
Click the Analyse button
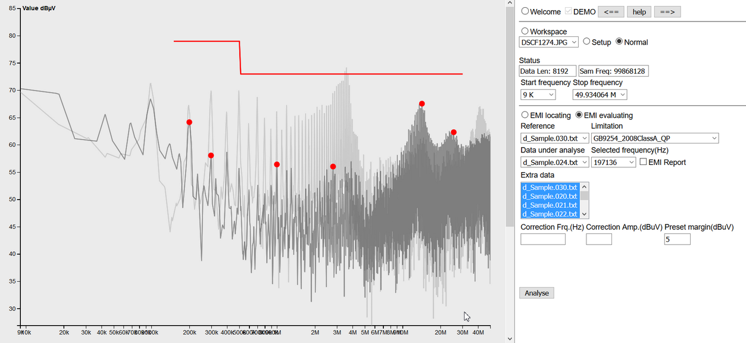(537, 293)
